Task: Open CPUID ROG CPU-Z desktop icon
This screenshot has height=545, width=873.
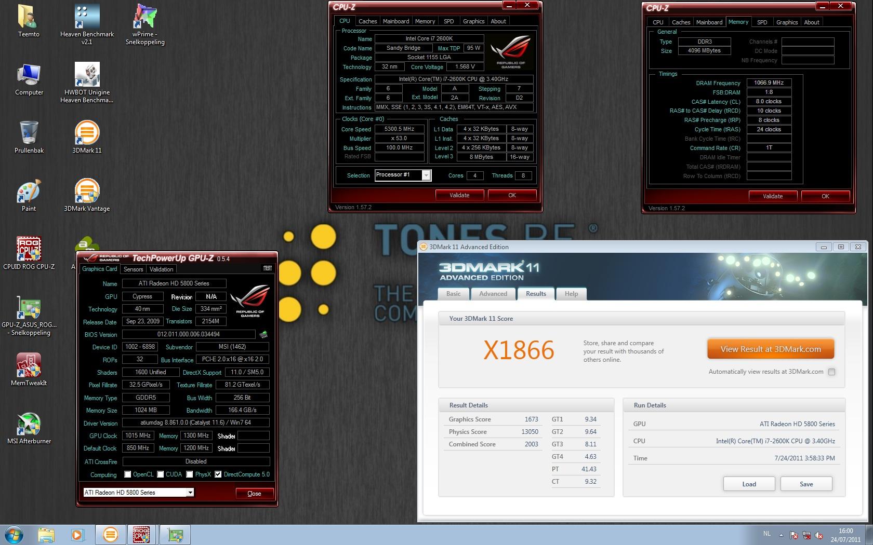Action: [x=29, y=253]
